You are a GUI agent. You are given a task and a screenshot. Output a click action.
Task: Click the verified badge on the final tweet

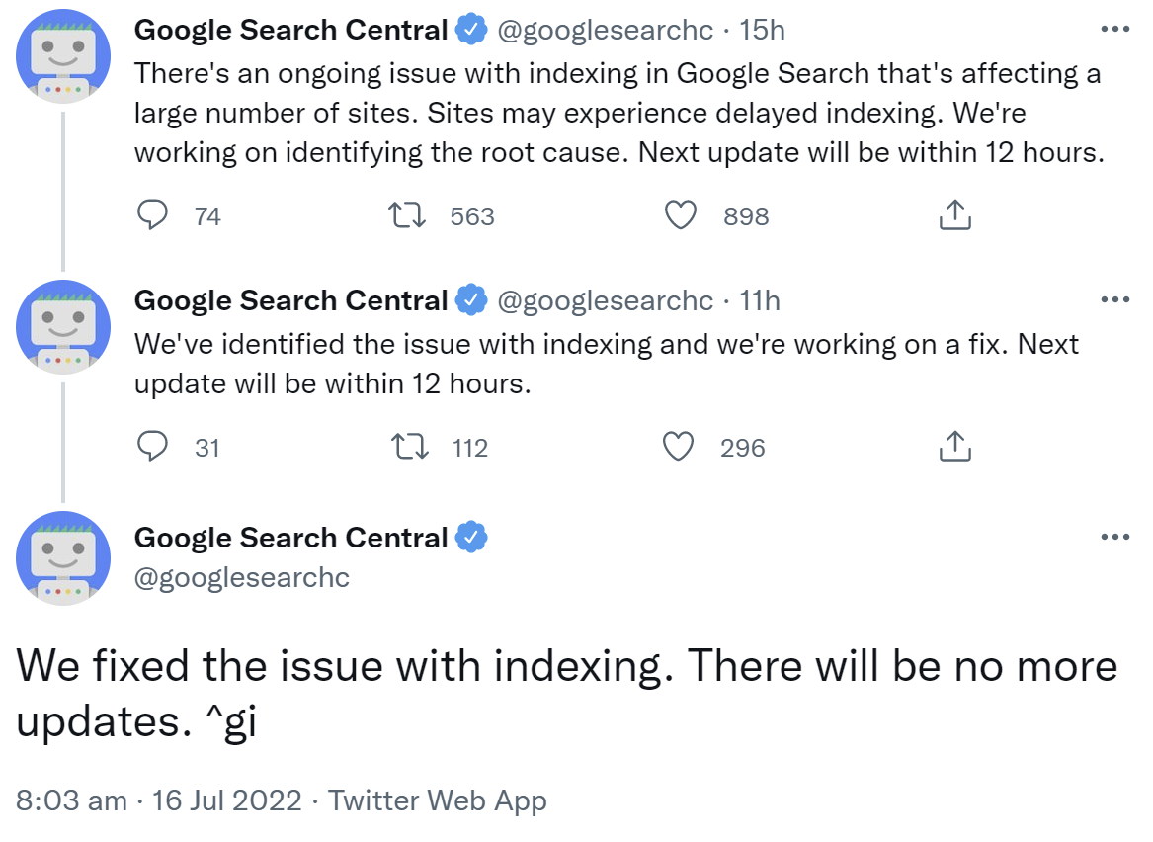[x=472, y=537]
